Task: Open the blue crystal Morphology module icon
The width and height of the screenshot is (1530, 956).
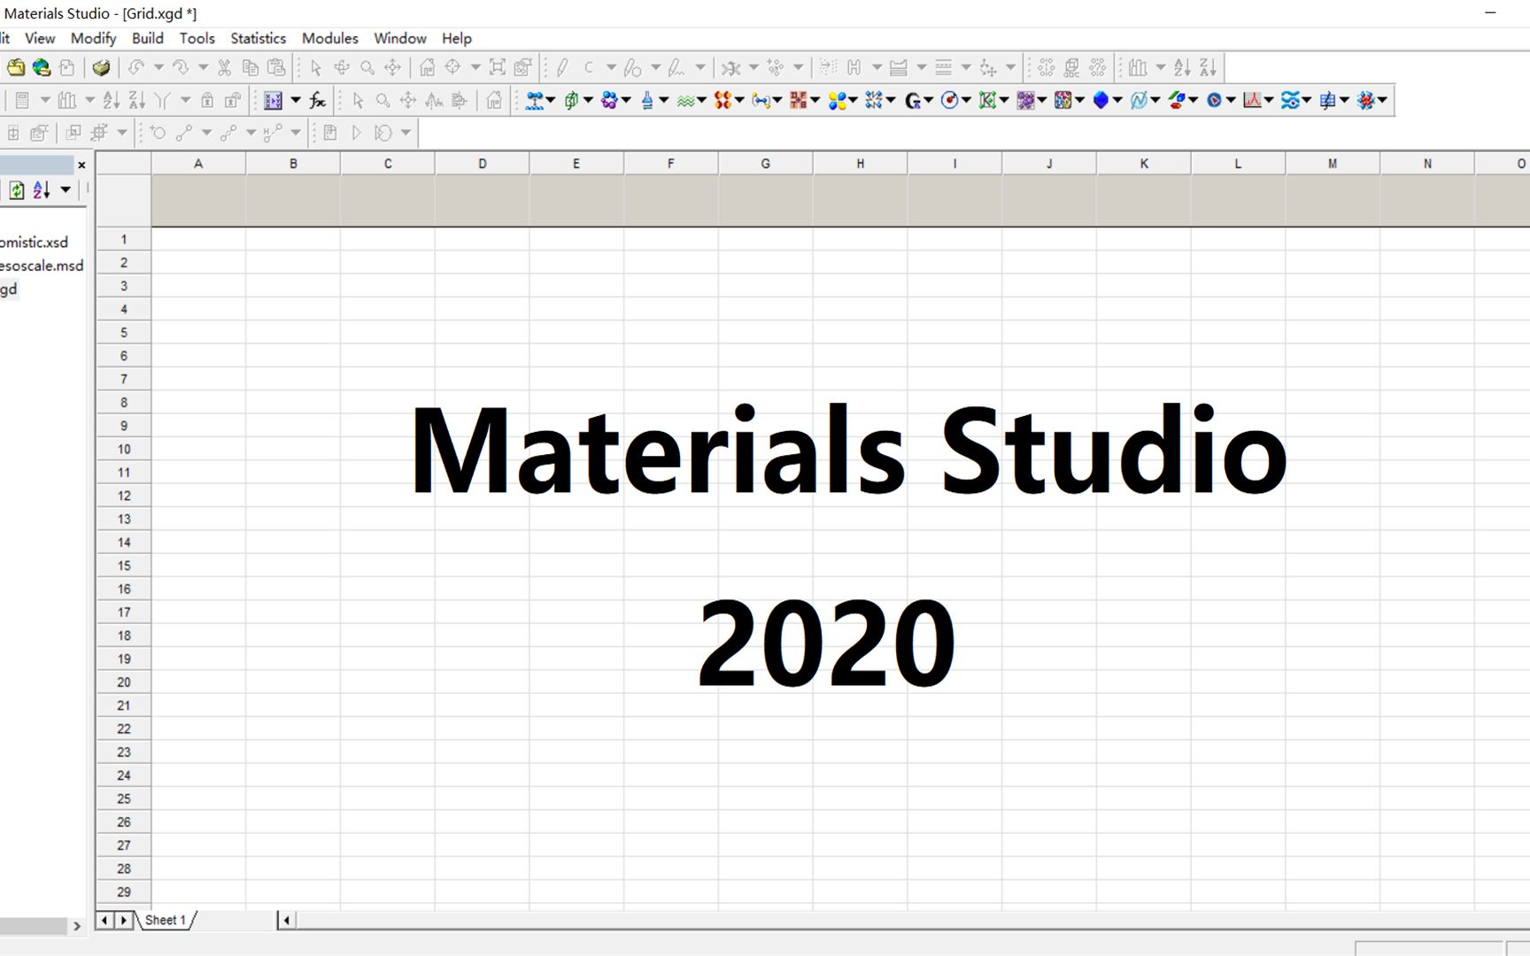Action: coord(1101,100)
